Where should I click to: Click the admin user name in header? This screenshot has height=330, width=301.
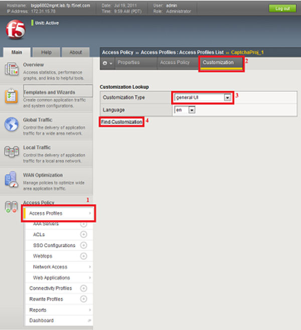tap(172, 6)
